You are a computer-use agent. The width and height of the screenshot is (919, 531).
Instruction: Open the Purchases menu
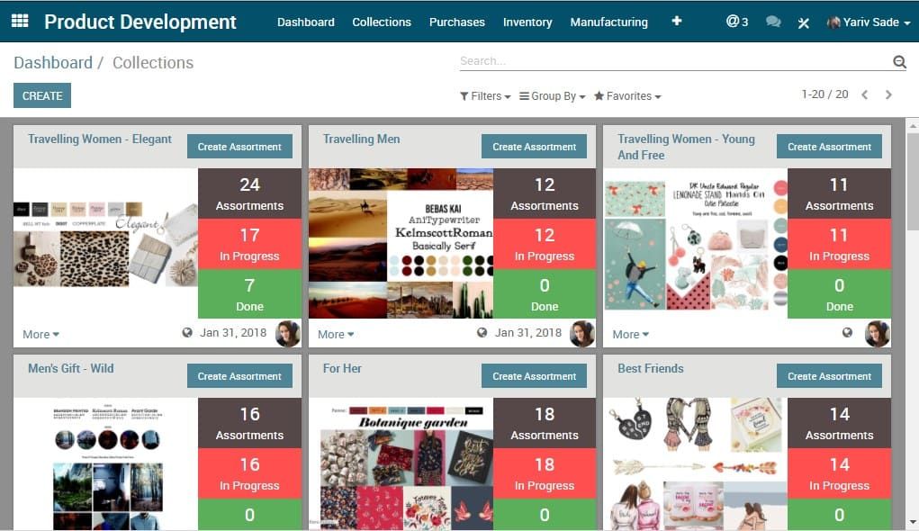(x=456, y=22)
